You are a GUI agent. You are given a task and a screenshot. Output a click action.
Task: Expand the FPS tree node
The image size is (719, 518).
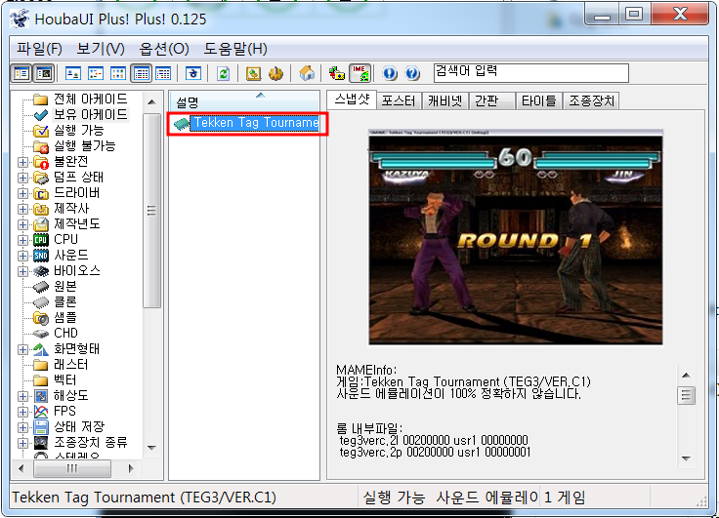[22, 412]
